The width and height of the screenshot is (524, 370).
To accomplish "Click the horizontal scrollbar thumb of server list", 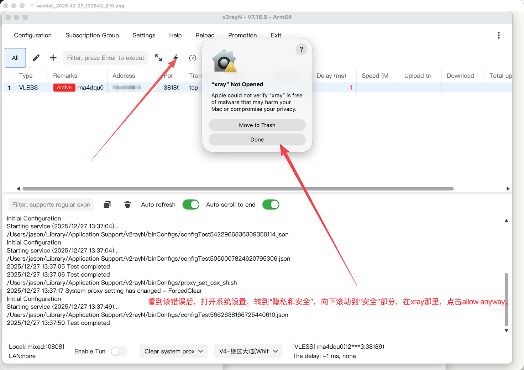I will point(238,189).
